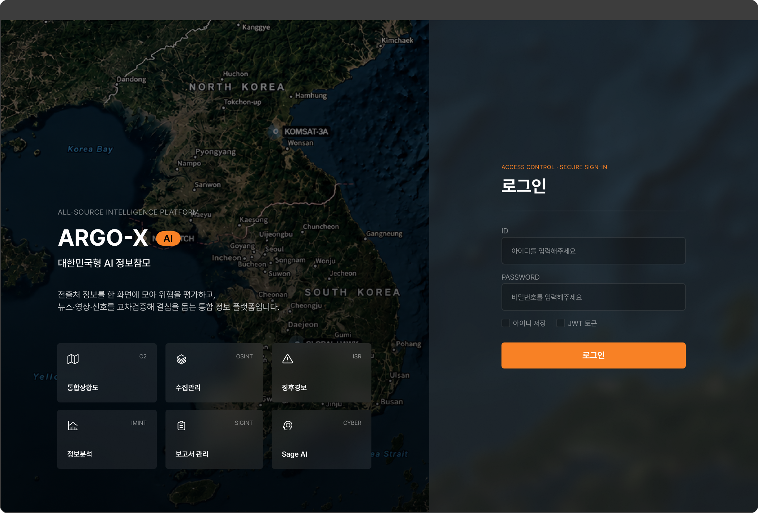The image size is (758, 513).
Task: Open the 보고서 관리 card title
Action: [x=192, y=454]
